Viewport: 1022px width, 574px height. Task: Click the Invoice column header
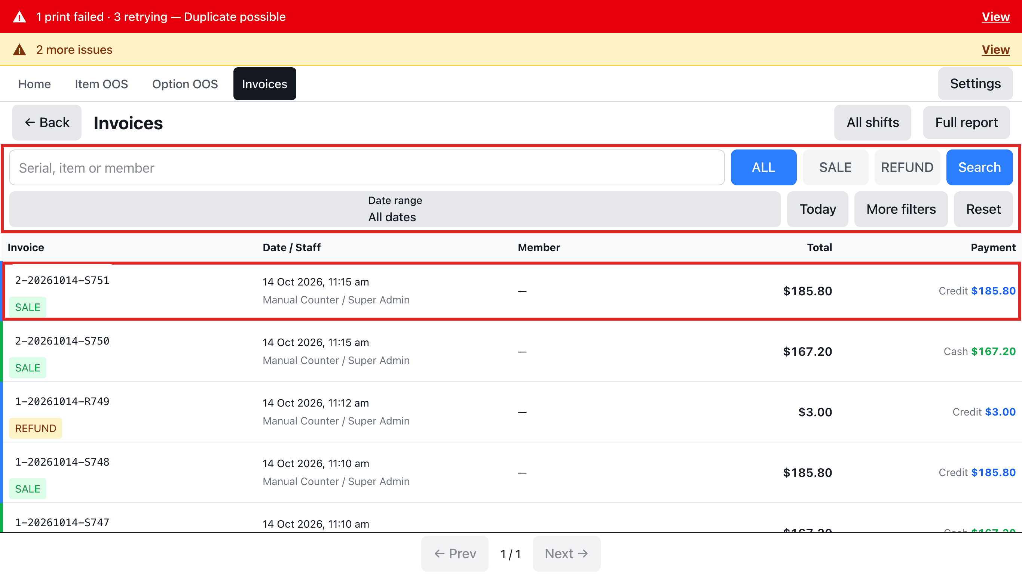(26, 247)
